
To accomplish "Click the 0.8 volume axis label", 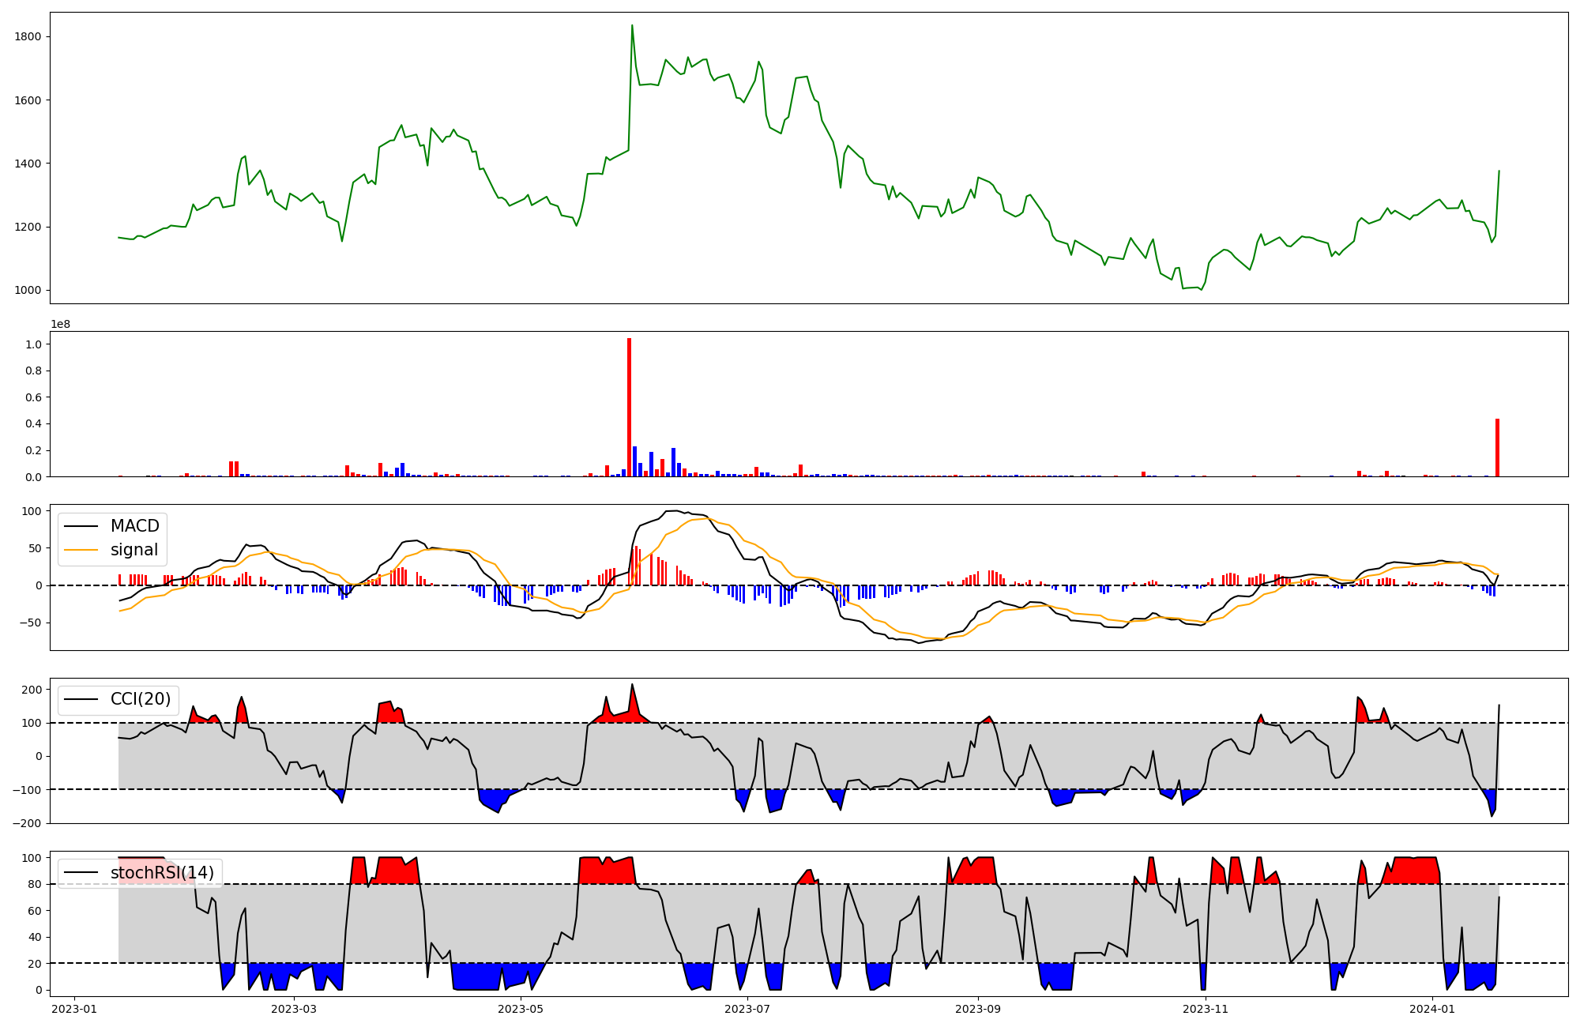I will click(34, 371).
